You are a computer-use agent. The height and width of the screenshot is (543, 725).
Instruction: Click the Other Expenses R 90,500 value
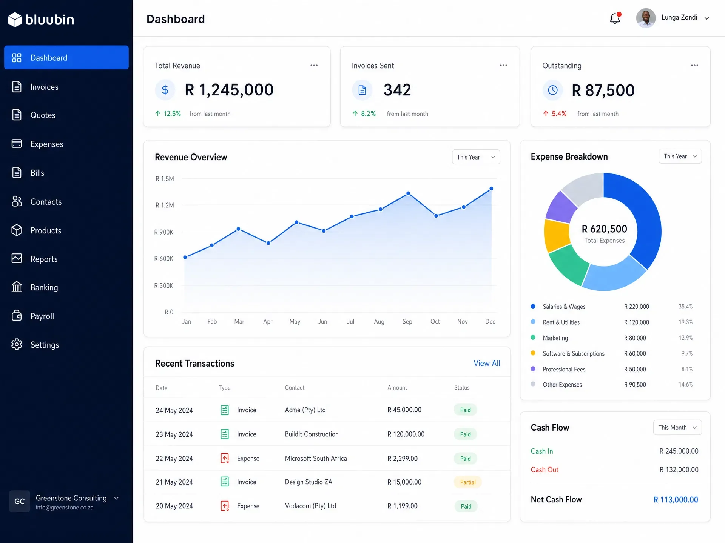point(635,385)
